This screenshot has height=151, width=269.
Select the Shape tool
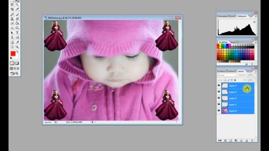tap(17, 37)
